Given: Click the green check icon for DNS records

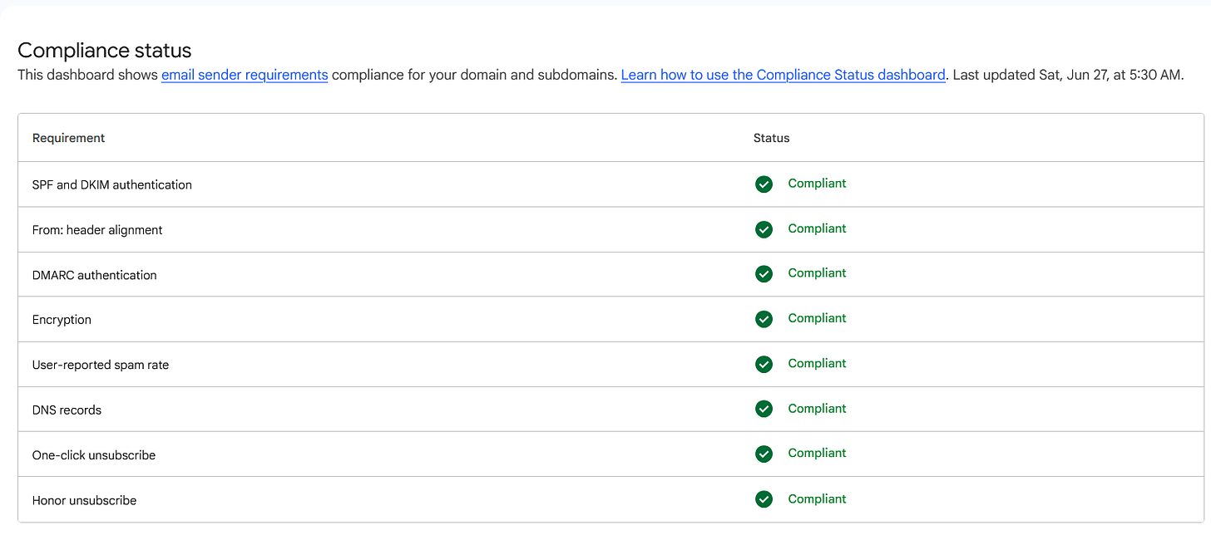Looking at the screenshot, I should pos(764,409).
